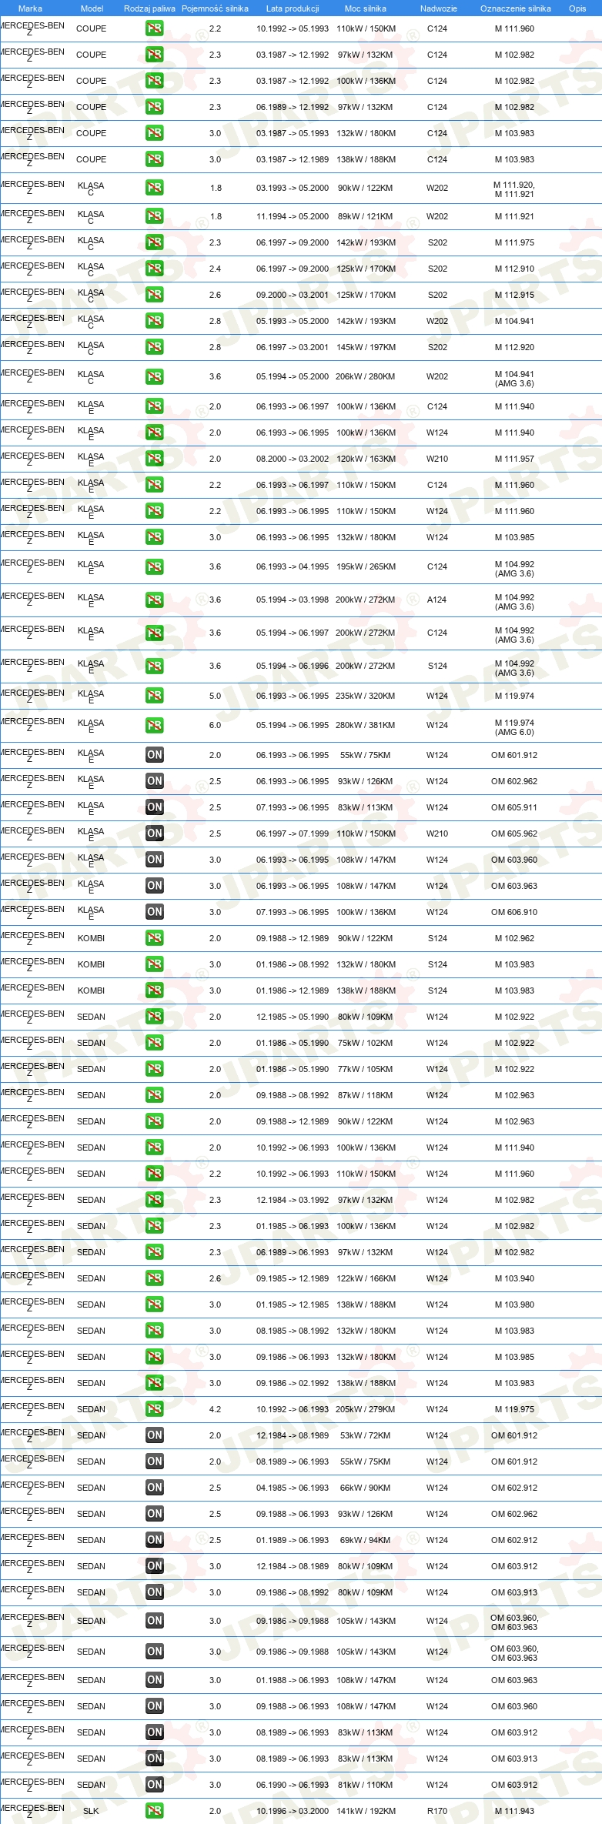
Task: Click the M 119.975 engine code cell
Action: 514,1409
